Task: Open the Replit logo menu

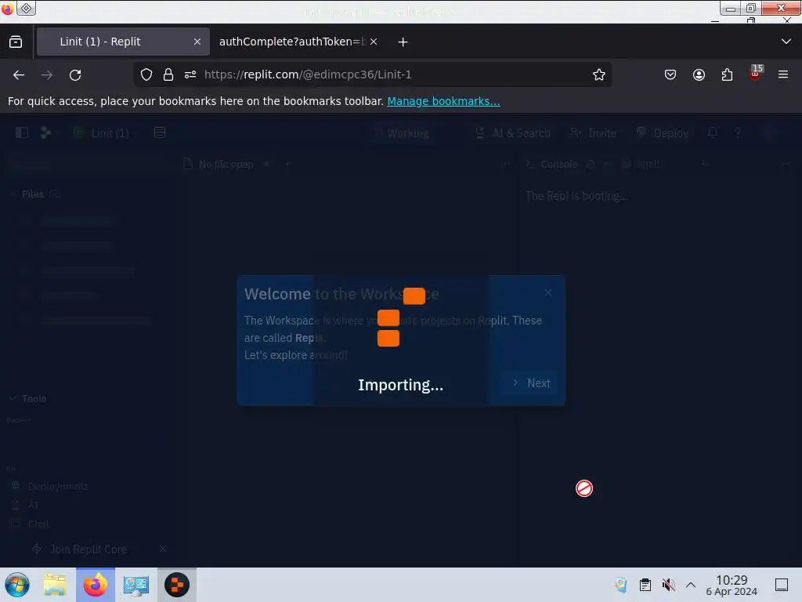Action: coord(45,133)
